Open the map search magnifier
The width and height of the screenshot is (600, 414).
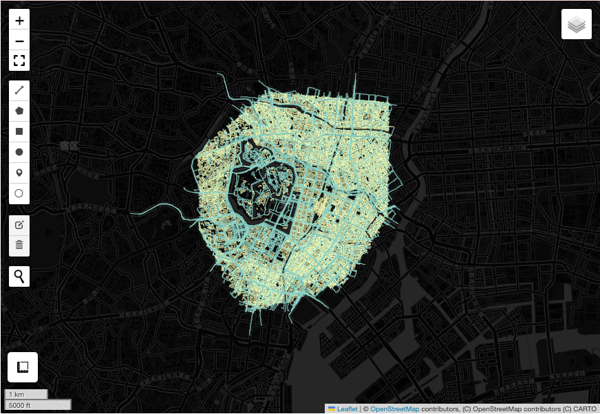pos(19,276)
